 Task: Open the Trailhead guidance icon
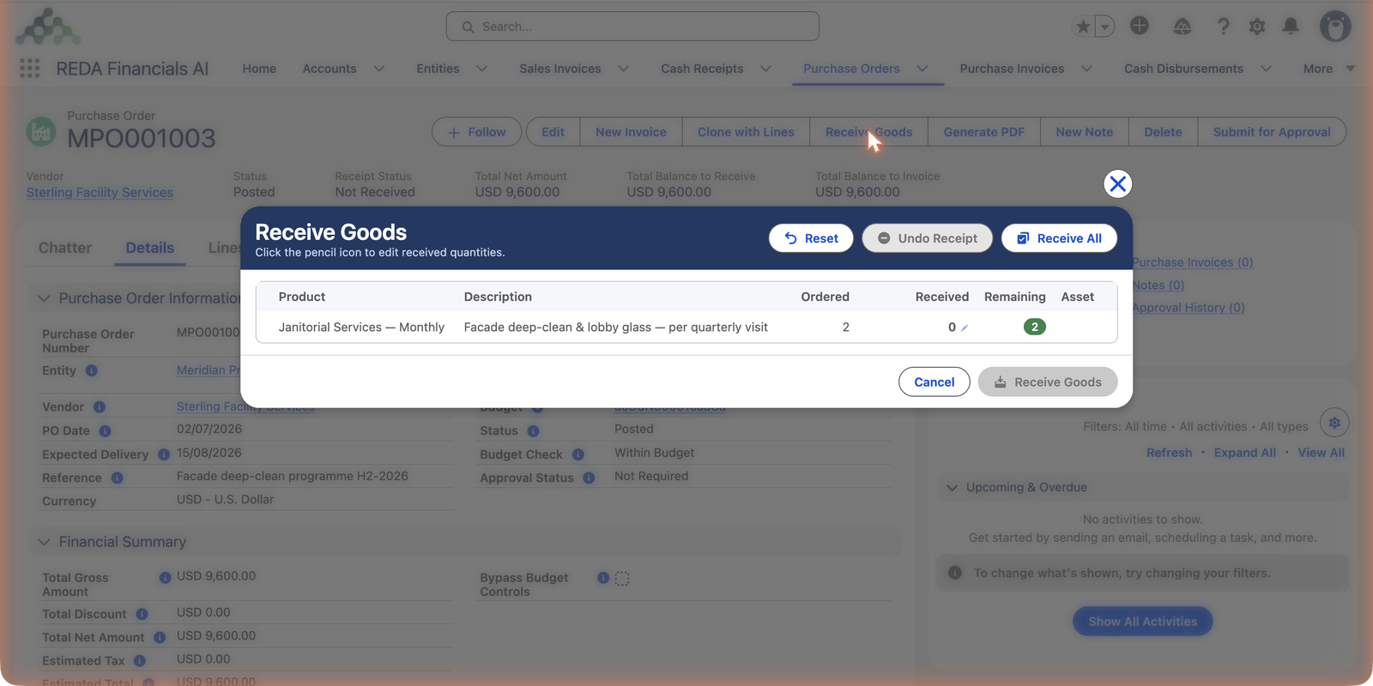click(x=1182, y=27)
